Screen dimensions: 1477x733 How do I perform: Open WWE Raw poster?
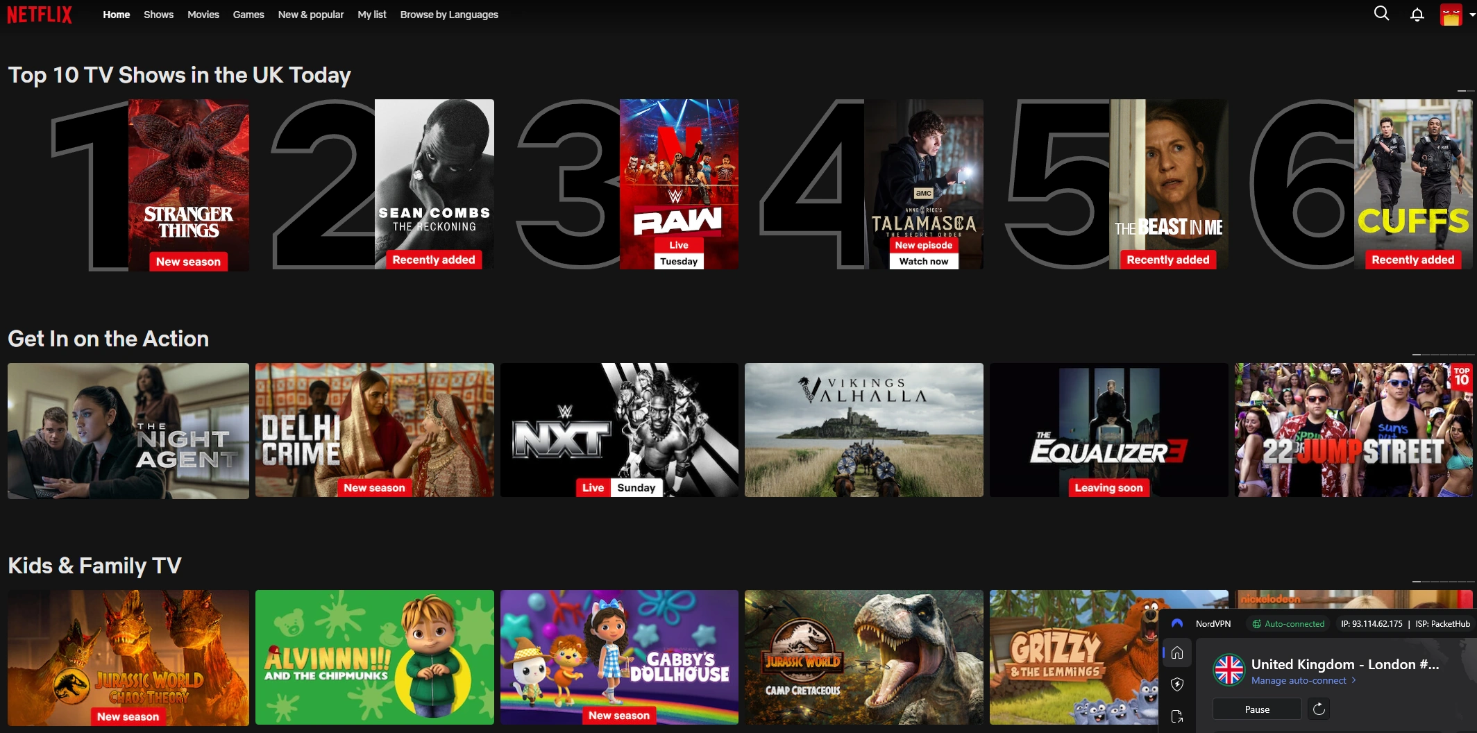tap(679, 184)
